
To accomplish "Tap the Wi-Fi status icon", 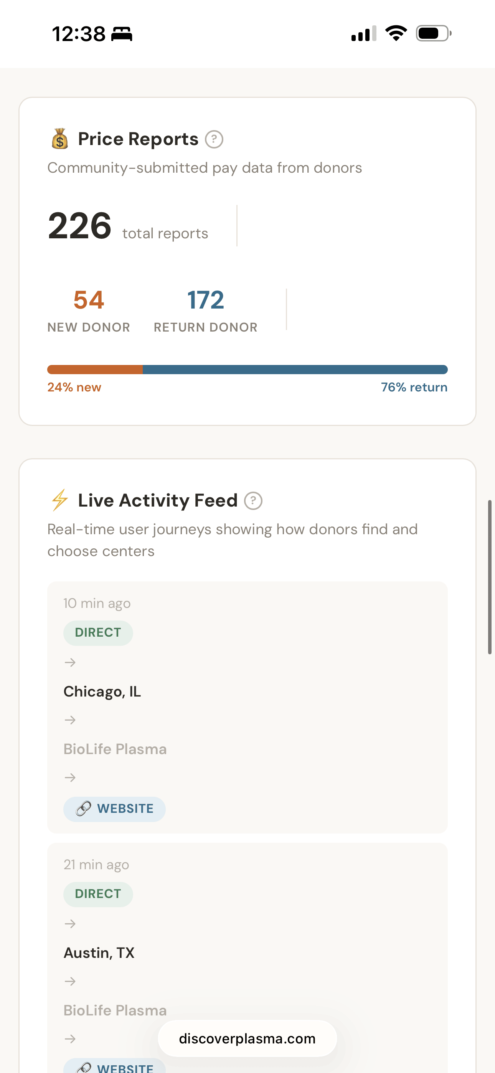I will point(396,33).
